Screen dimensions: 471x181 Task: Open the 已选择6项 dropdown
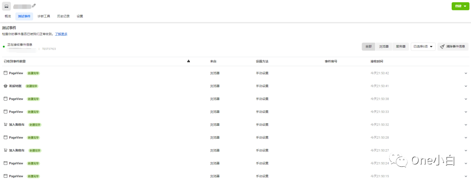[423, 46]
